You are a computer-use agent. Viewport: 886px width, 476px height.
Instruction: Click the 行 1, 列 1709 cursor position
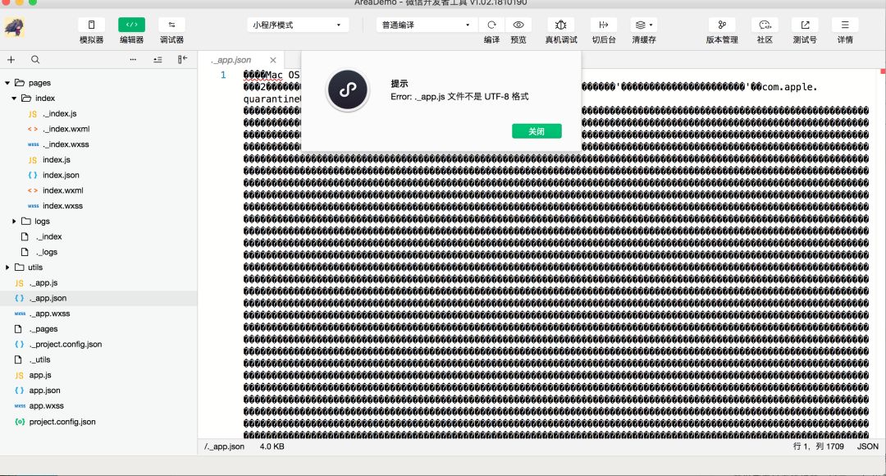point(818,446)
